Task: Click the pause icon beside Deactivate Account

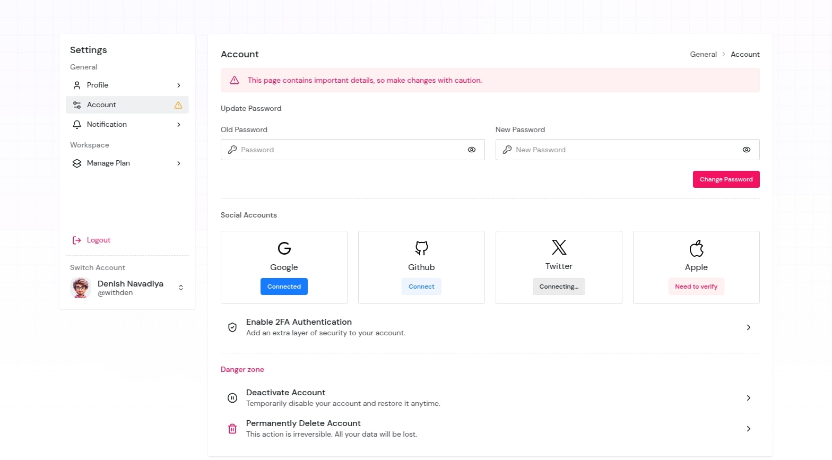Action: (232, 398)
